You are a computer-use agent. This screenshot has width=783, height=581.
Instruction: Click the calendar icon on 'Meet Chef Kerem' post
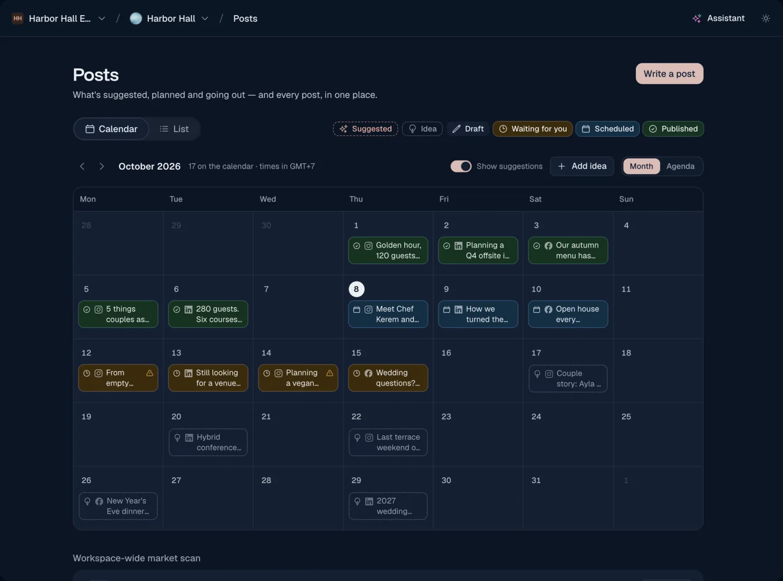pos(357,310)
